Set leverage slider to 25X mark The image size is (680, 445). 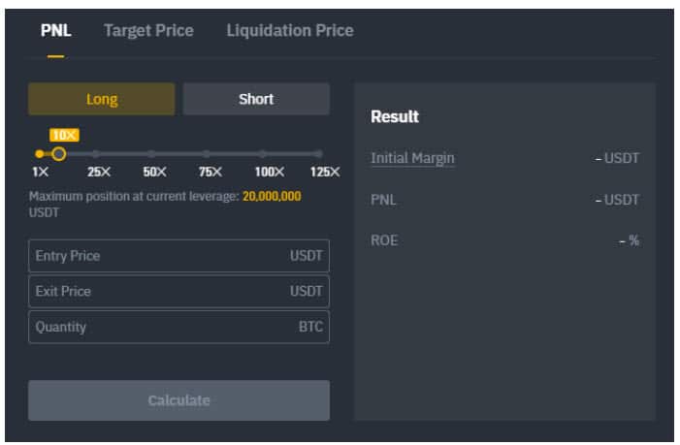click(96, 153)
